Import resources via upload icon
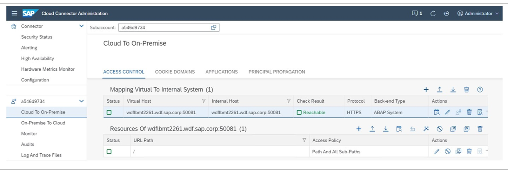The image size is (508, 173). click(x=372, y=129)
